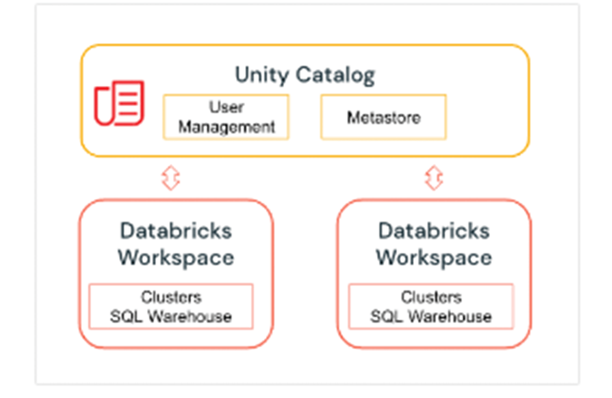Select Clusters in the right workspace box
This screenshot has height=398, width=612.
tap(431, 297)
